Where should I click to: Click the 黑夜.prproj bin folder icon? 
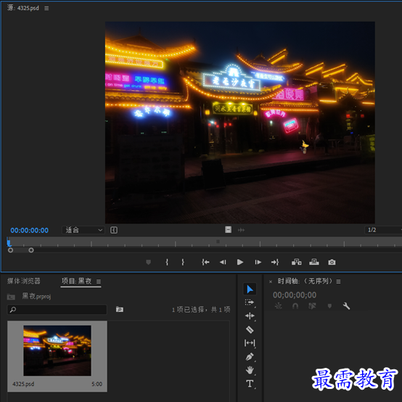coord(11,297)
